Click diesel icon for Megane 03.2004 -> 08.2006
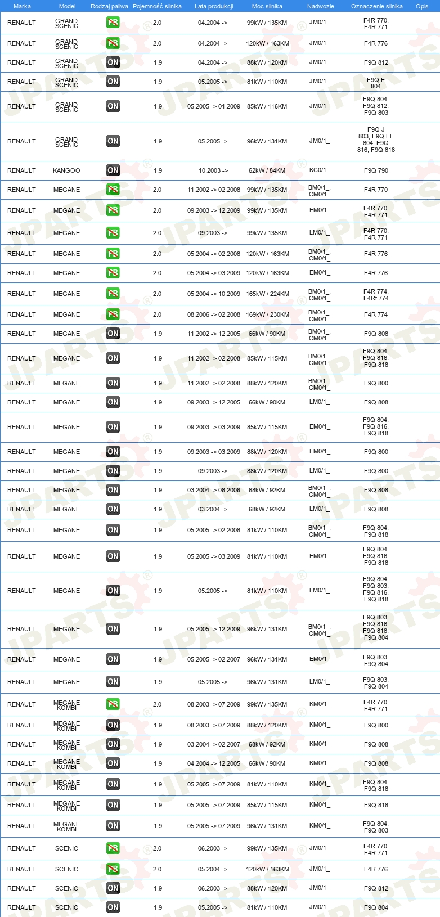This screenshot has width=440, height=917. [113, 490]
